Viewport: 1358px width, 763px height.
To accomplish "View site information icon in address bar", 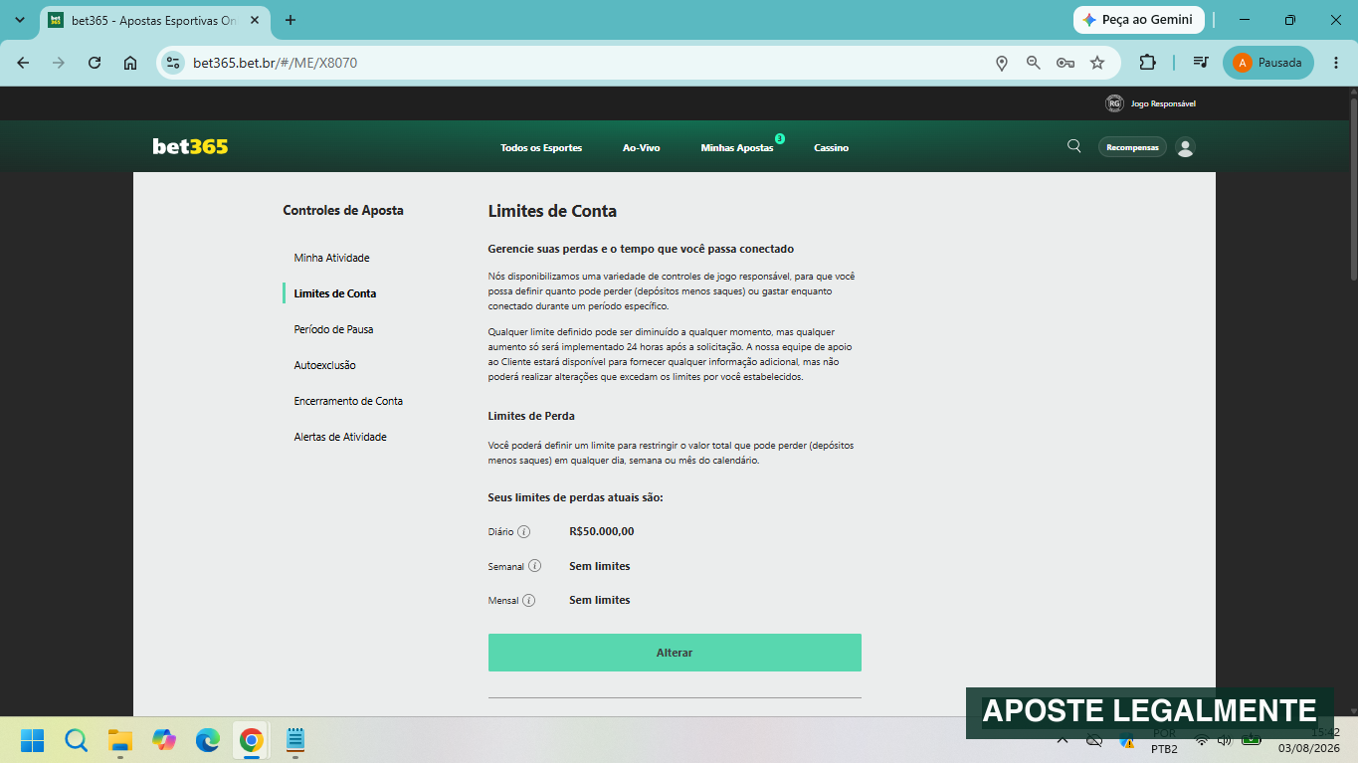I will [x=173, y=63].
